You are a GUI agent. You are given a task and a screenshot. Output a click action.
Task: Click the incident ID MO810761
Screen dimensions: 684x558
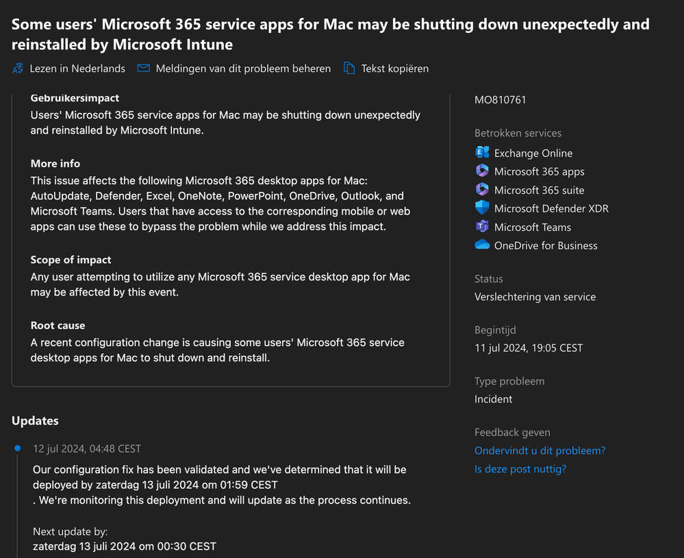(x=500, y=100)
